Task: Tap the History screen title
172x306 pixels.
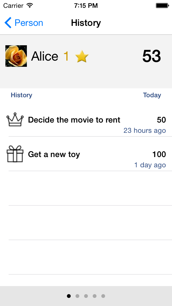Action: 86,23
